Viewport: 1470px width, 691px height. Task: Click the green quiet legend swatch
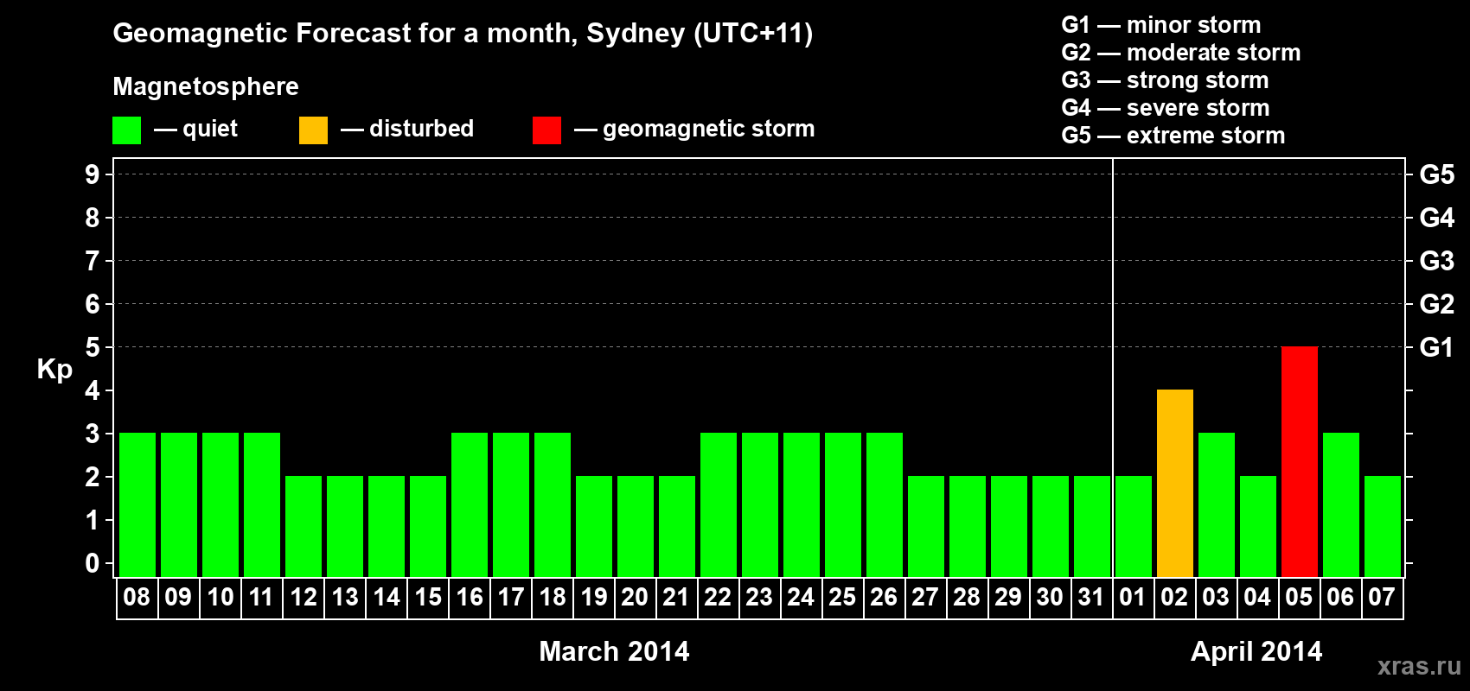coord(126,130)
